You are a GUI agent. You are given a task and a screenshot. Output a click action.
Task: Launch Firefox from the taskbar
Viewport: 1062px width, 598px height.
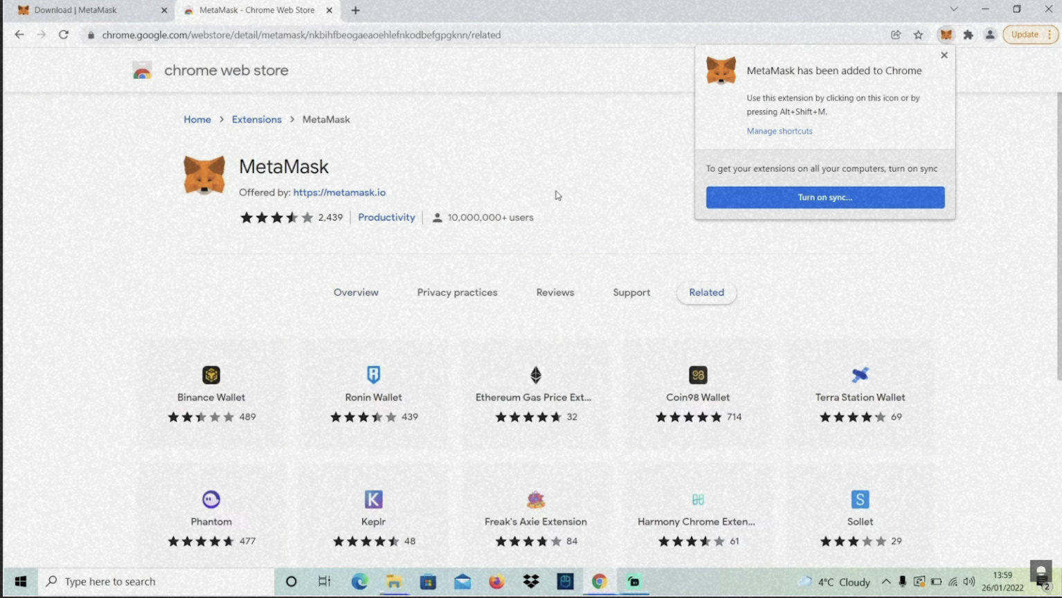496,581
